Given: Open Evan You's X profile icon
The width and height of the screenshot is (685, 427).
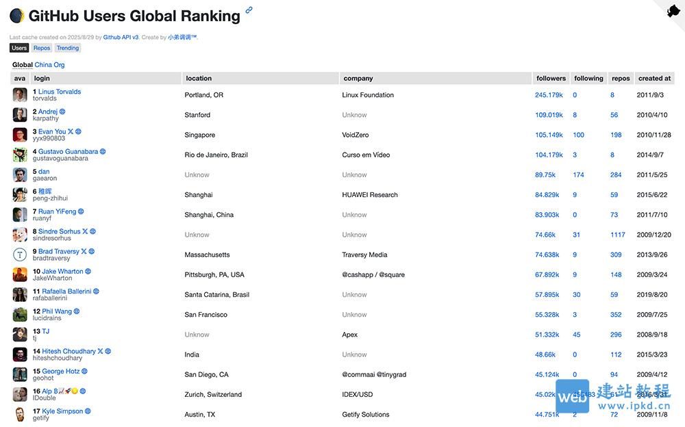Looking at the screenshot, I should click(71, 131).
